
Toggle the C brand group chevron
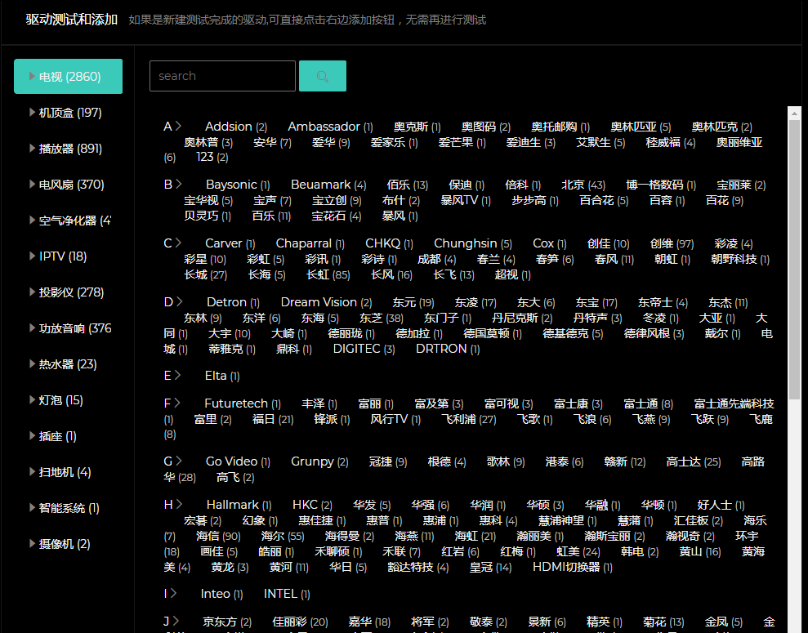pos(178,243)
